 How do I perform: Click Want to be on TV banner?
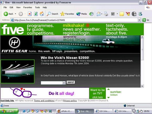[x=97, y=93]
